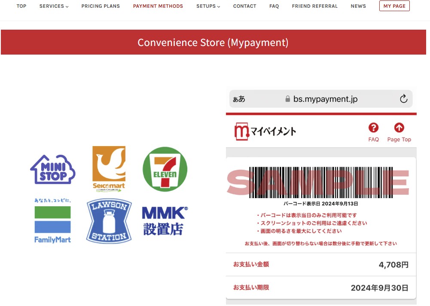Expand the SETUPS dropdown menu
Screen dimensions: 430x306
(208, 6)
